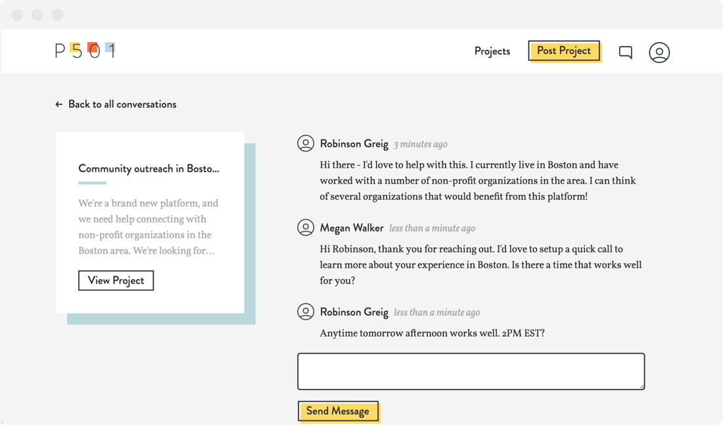This screenshot has width=723, height=425.
Task: Open the user profile icon in header
Action: 659,52
